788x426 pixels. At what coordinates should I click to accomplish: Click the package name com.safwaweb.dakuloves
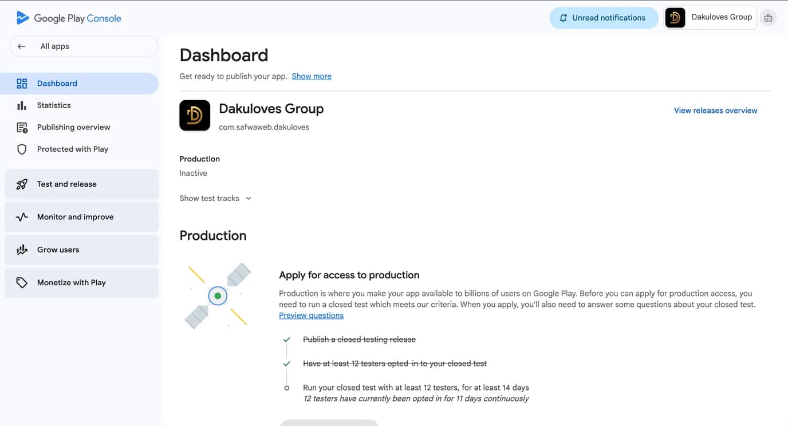[264, 127]
